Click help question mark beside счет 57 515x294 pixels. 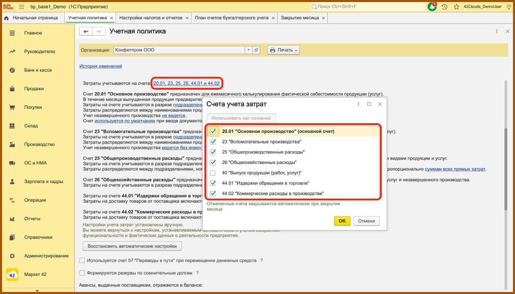tap(261, 261)
